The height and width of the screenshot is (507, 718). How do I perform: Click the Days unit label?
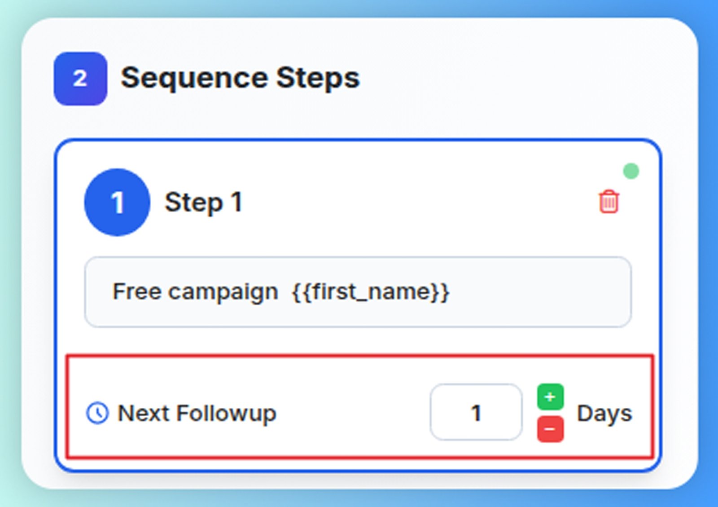pos(604,414)
